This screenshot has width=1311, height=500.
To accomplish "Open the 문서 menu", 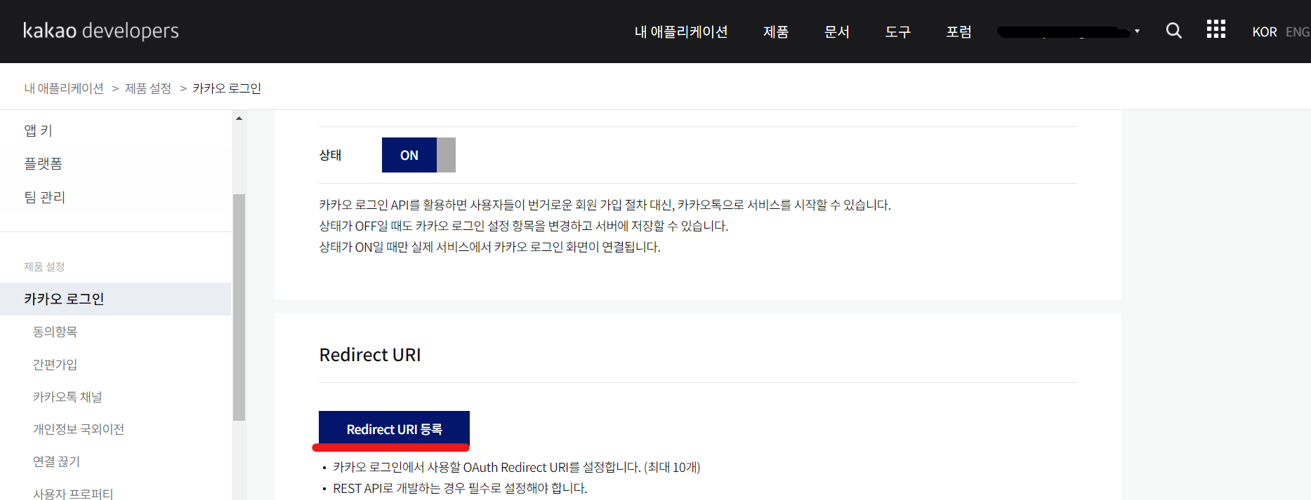I will [x=836, y=32].
